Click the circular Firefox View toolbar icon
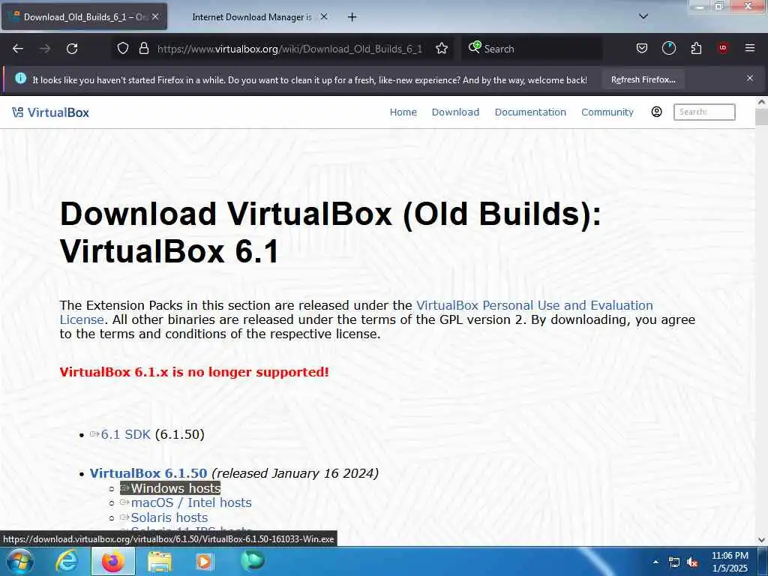The height and width of the screenshot is (576, 768). coord(668,48)
